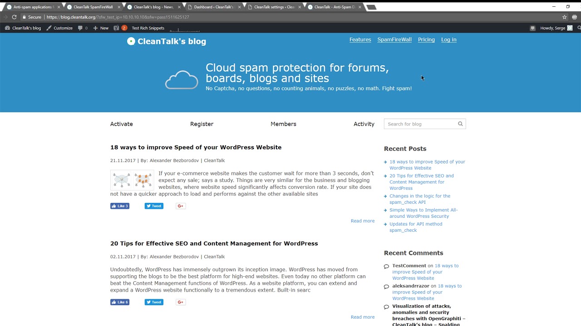The width and height of the screenshot is (581, 326).
Task: Click the arrow bullet beside 20 Tips recent post
Action: pyautogui.click(x=385, y=176)
